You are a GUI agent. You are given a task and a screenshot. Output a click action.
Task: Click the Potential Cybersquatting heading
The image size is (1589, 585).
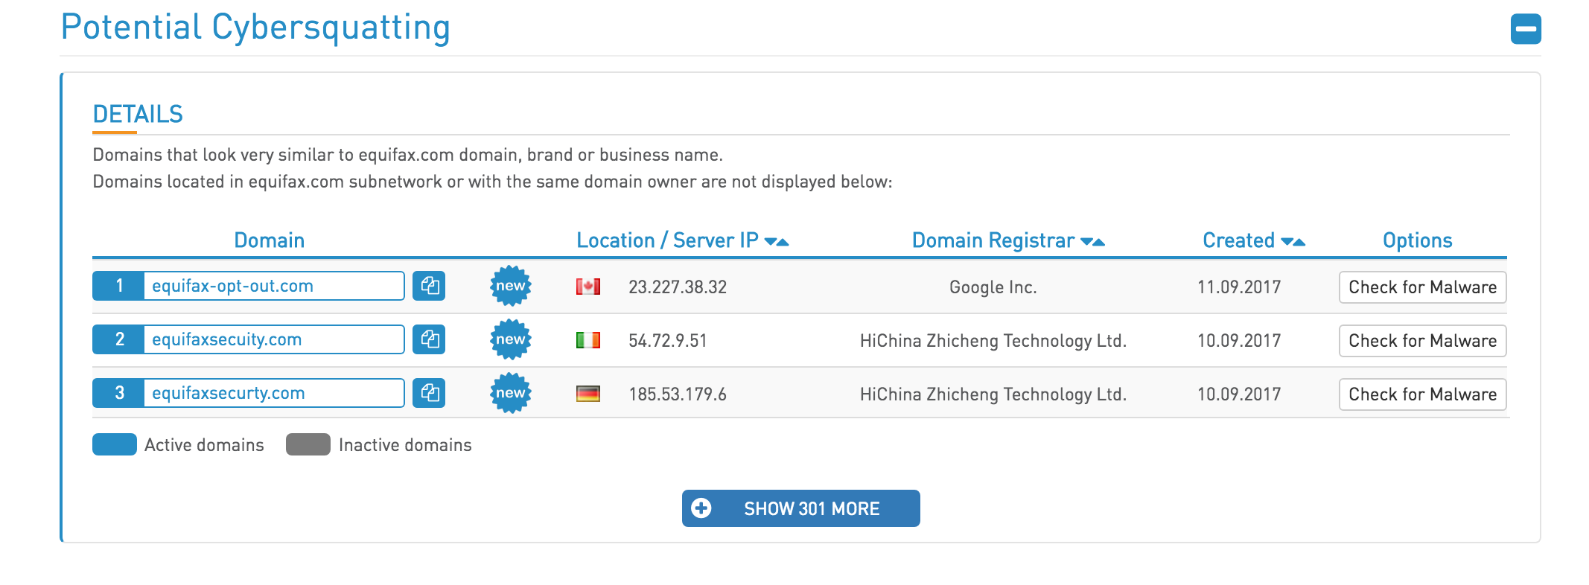click(255, 28)
